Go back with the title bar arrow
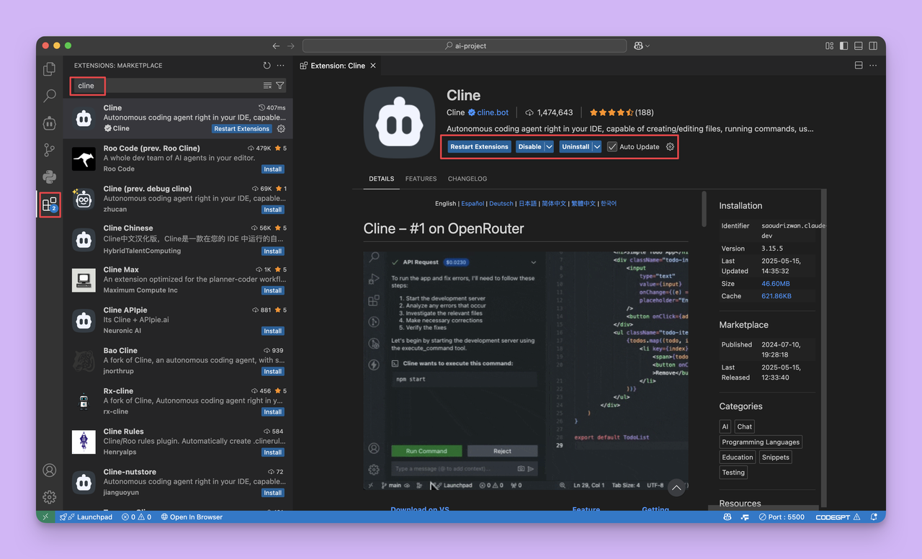This screenshot has height=559, width=922. tap(276, 46)
